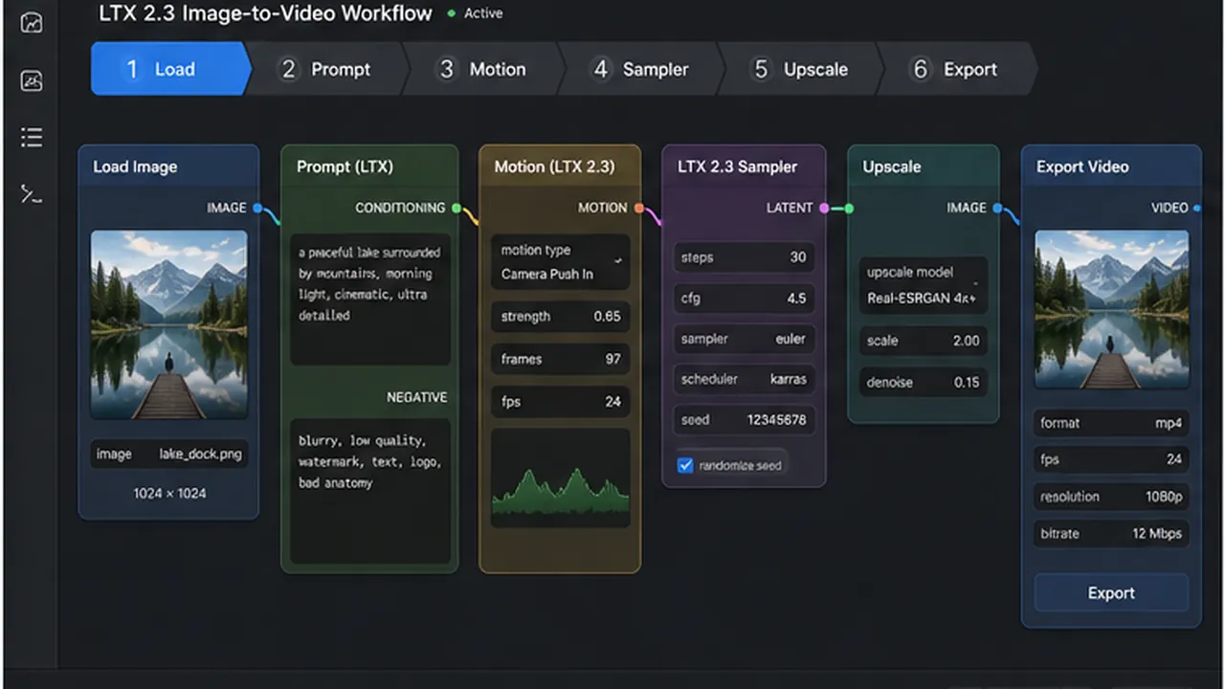This screenshot has width=1225, height=689.
Task: Click the fps field in Export Video node
Action: click(1111, 459)
